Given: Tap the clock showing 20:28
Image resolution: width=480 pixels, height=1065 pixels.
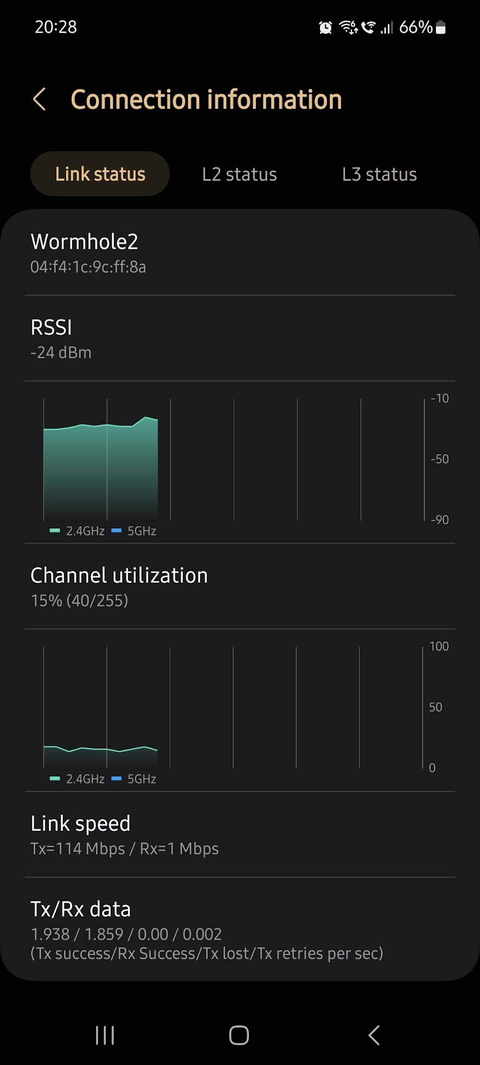Looking at the screenshot, I should pos(56,27).
